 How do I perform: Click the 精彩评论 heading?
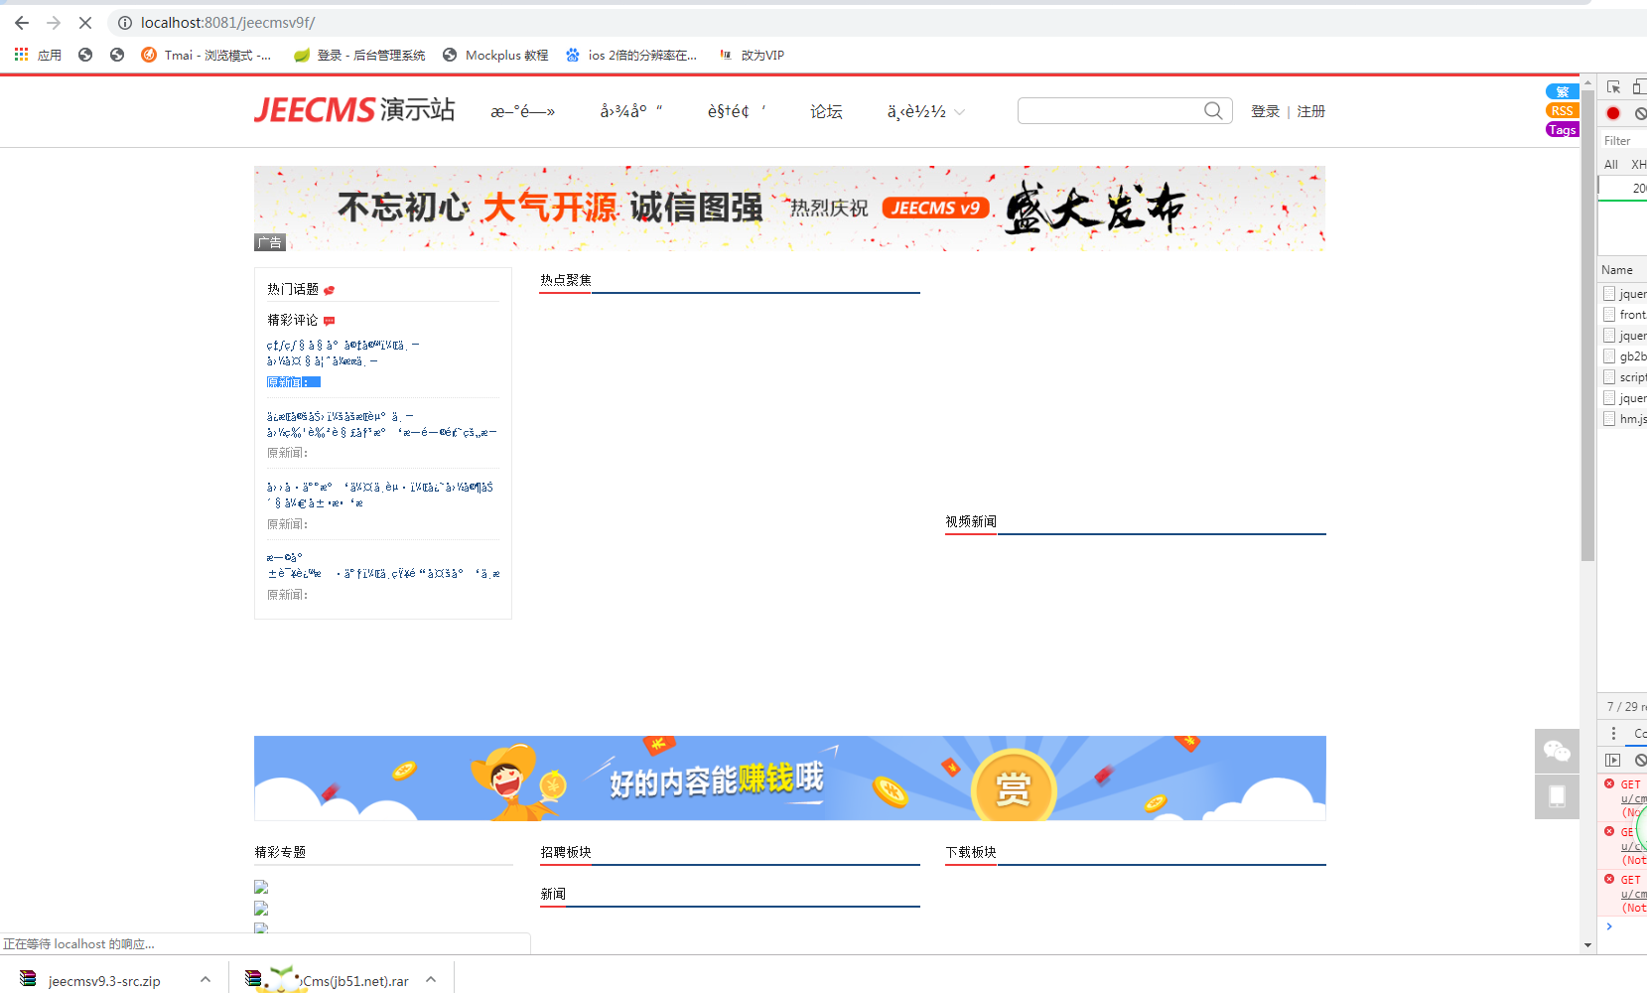293,320
